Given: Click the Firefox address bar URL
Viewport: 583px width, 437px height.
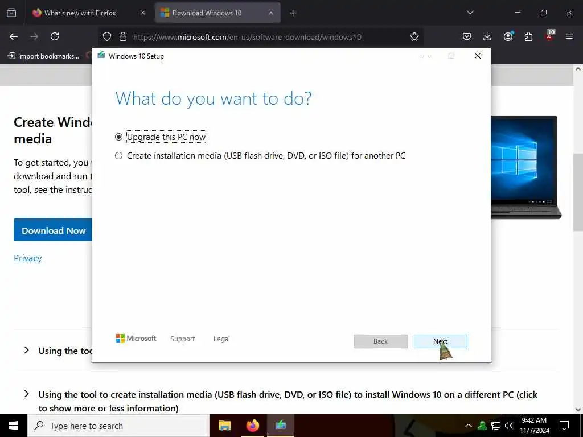Looking at the screenshot, I should (x=247, y=37).
